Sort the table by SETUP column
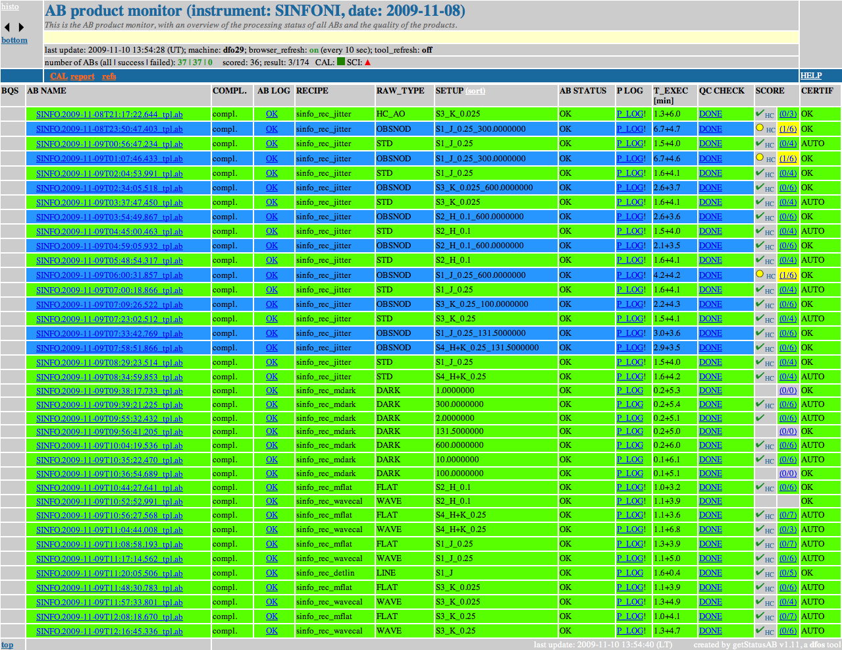Viewport: 842px width, 650px height. 475,91
